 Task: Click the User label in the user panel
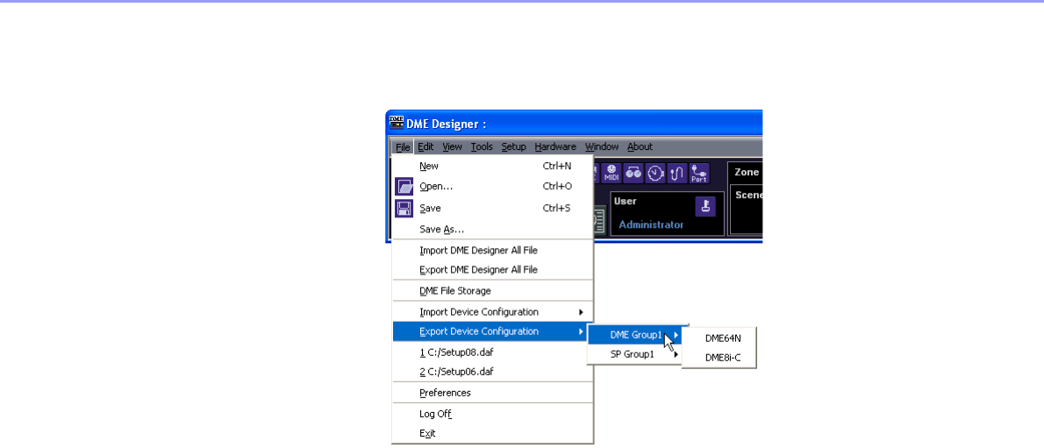[x=626, y=201]
